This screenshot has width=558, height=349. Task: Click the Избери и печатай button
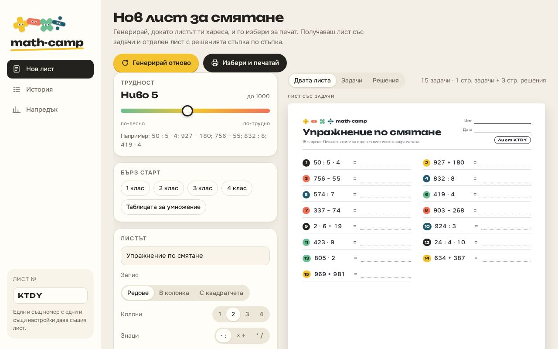pos(245,63)
